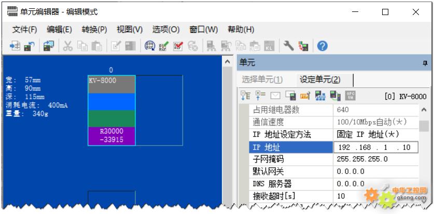
Task: Select the IP 地址设定方法 property label
Action: tap(291, 135)
